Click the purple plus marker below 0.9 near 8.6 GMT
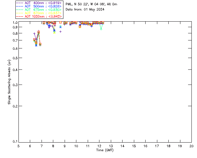 click(x=60, y=31)
